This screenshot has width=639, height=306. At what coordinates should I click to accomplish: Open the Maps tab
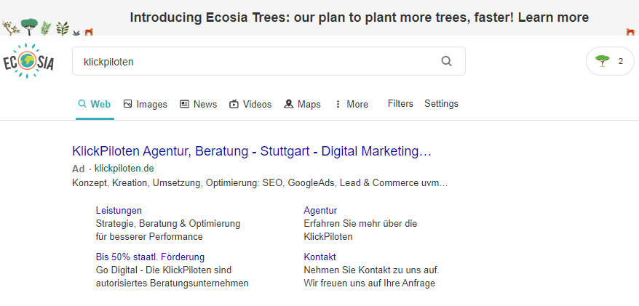pyautogui.click(x=302, y=104)
